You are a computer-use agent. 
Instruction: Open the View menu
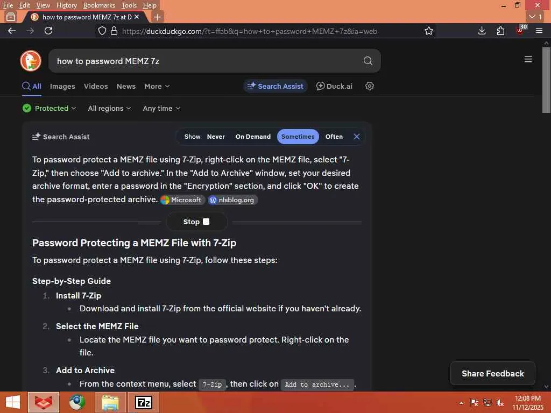tap(43, 5)
